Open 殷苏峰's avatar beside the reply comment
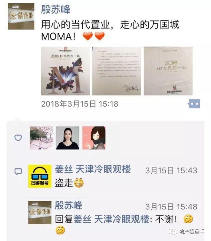 (x=40, y=212)
